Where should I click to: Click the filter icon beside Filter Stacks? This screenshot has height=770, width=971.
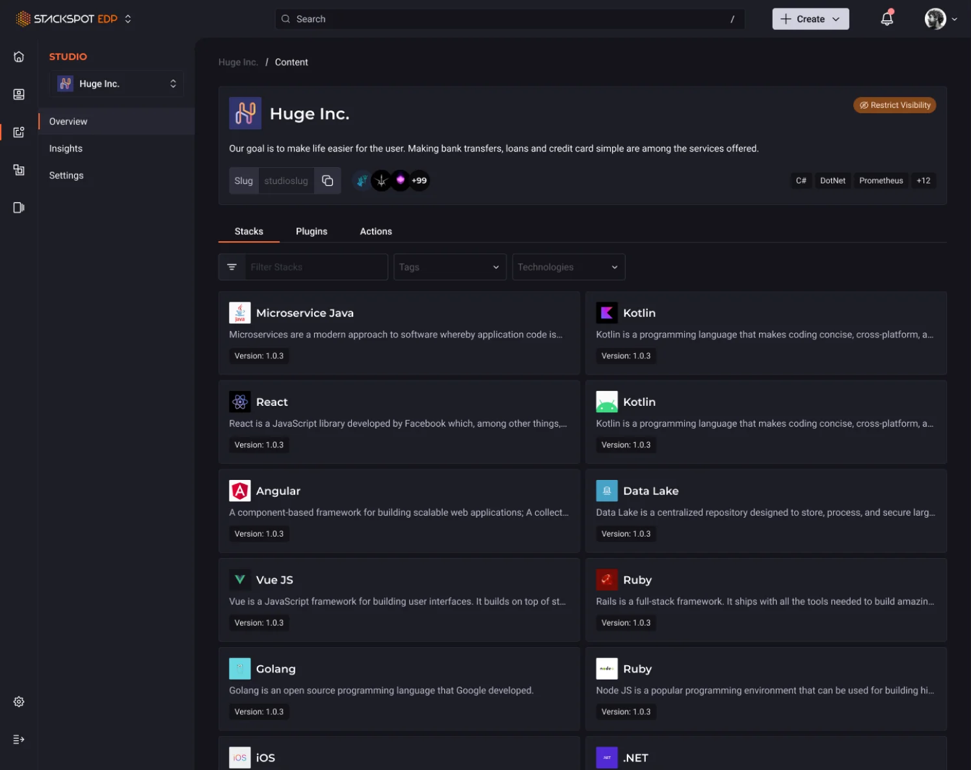click(x=232, y=267)
